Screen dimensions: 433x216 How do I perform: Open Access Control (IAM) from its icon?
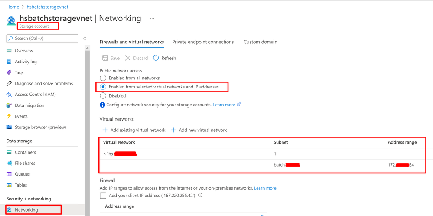click(9, 95)
